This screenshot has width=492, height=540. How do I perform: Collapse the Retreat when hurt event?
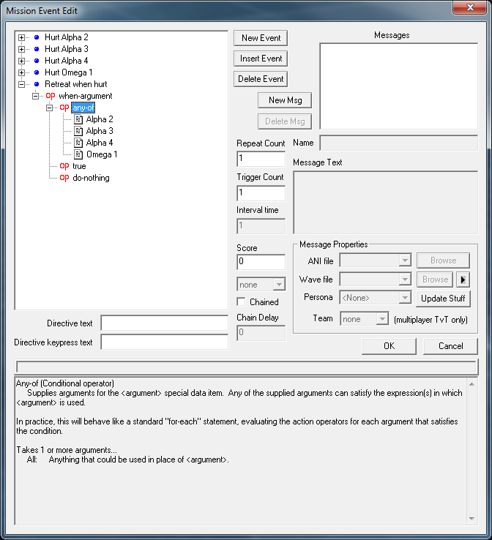click(22, 84)
